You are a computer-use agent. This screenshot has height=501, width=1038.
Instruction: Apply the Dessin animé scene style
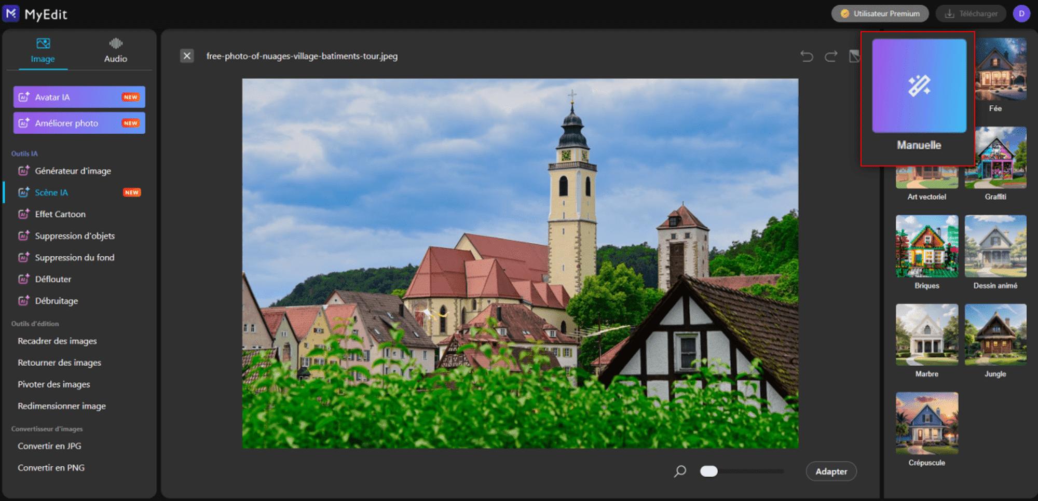tap(995, 246)
